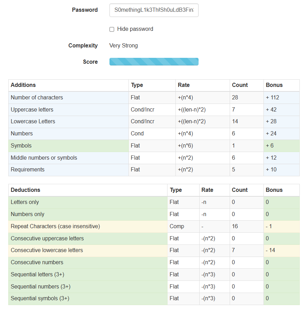Click the striped Score progress bar
The width and height of the screenshot is (307, 312).
tap(154, 62)
